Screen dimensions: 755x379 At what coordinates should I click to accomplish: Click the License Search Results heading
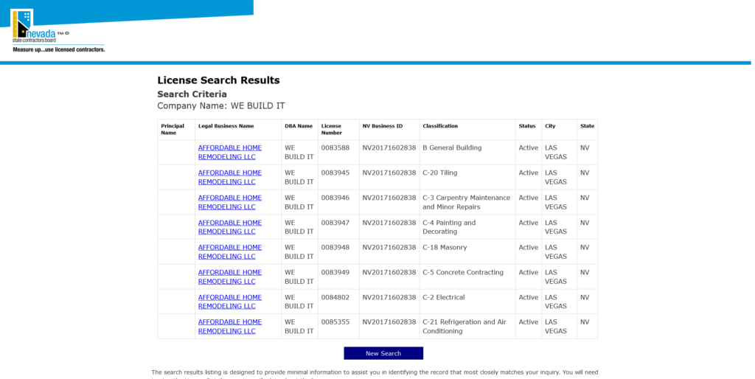click(218, 80)
